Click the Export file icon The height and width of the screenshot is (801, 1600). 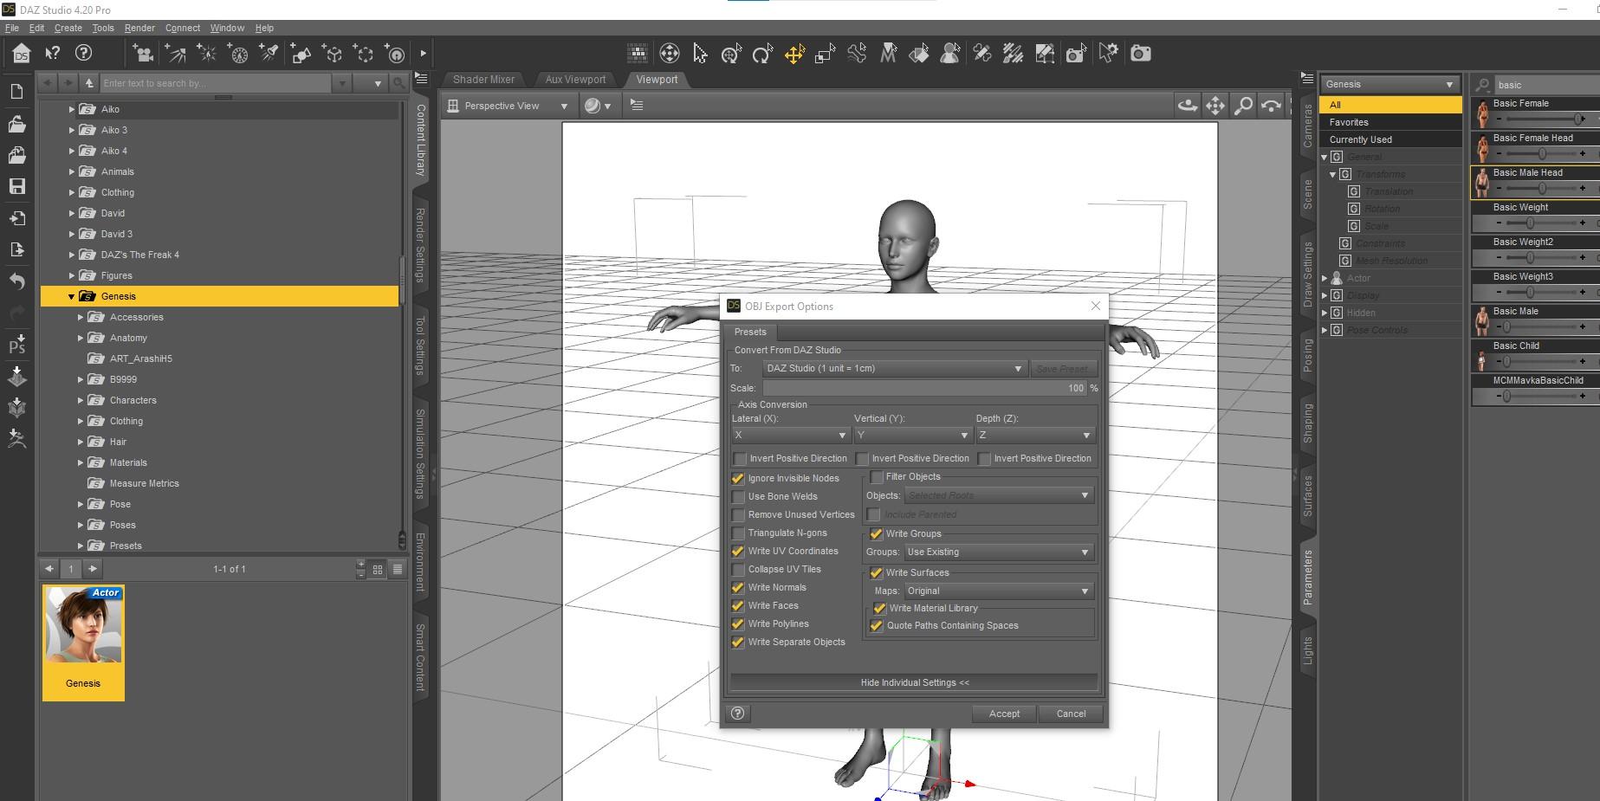[16, 249]
